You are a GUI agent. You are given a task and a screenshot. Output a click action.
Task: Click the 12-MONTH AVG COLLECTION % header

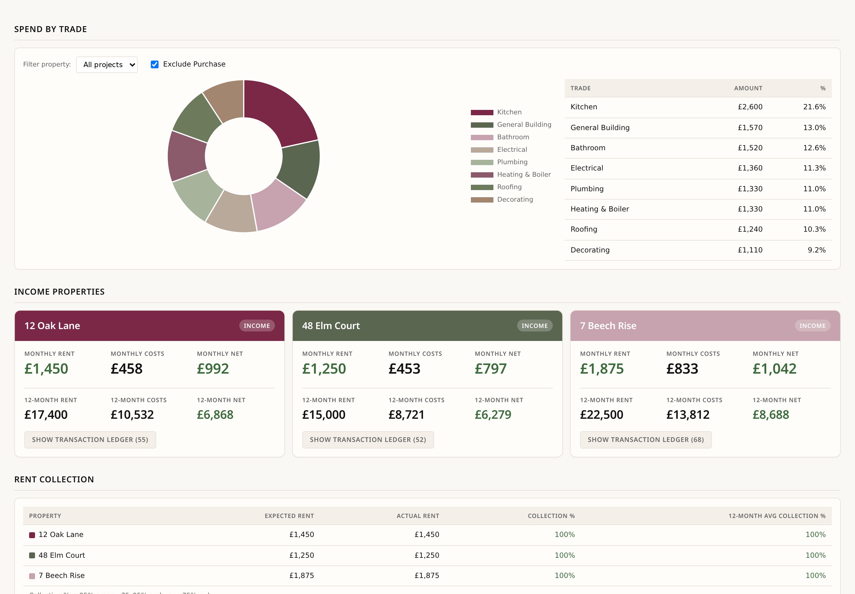[x=777, y=516]
